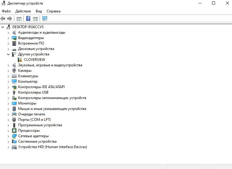The width and height of the screenshot is (232, 169).
Task: Click the mouse icon beside Мыши и иные указывающие устройства
Action: coord(14,109)
